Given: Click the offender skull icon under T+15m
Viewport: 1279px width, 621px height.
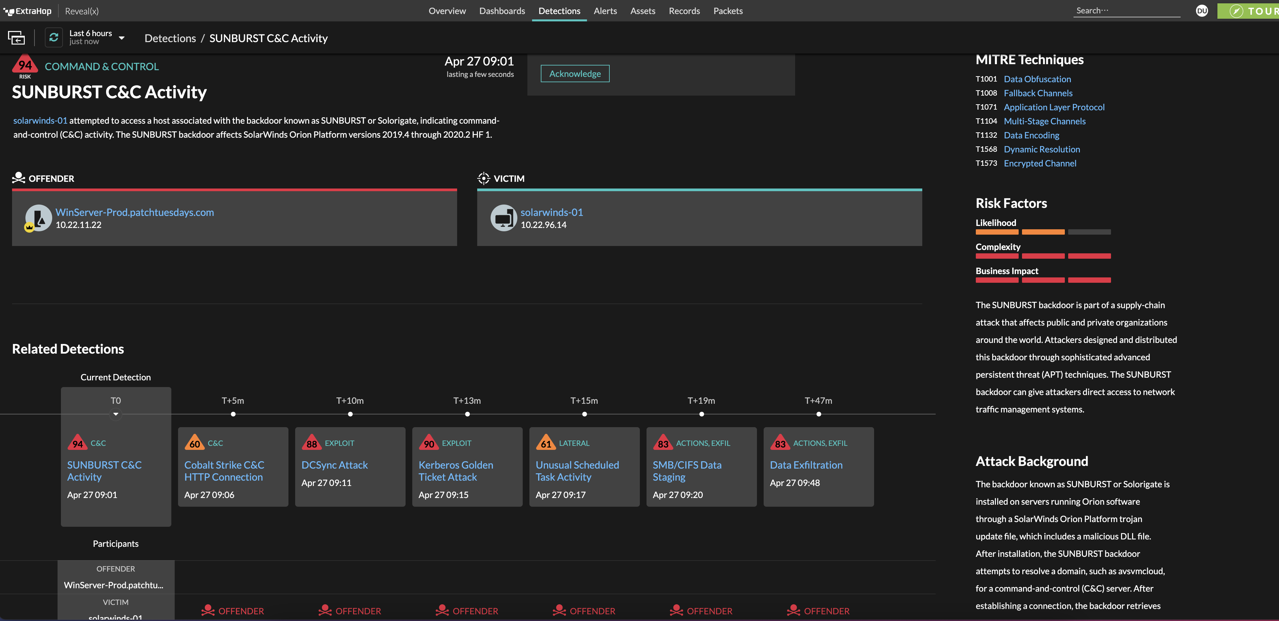Looking at the screenshot, I should point(560,610).
